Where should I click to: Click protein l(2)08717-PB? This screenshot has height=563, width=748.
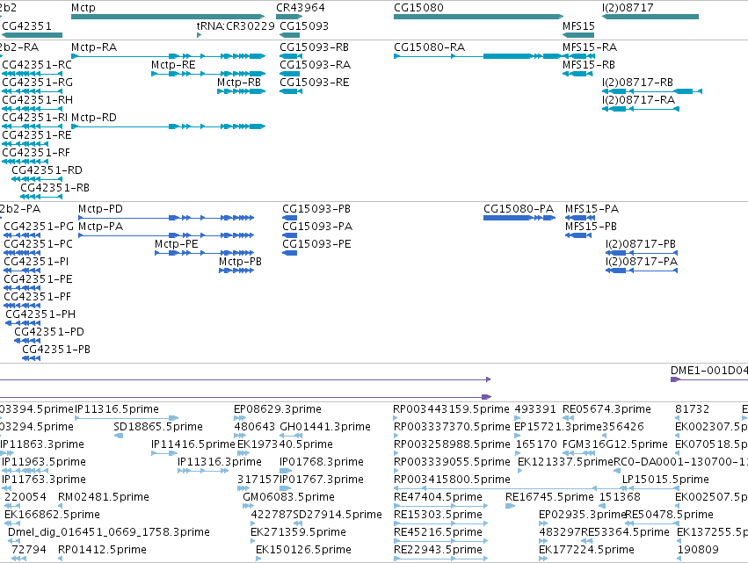[x=641, y=244]
